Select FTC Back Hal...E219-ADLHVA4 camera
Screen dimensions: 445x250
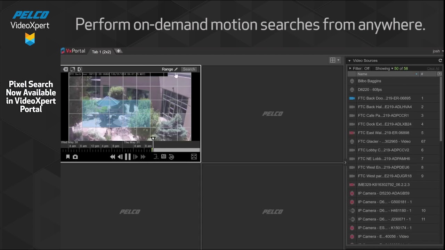[x=394, y=107]
